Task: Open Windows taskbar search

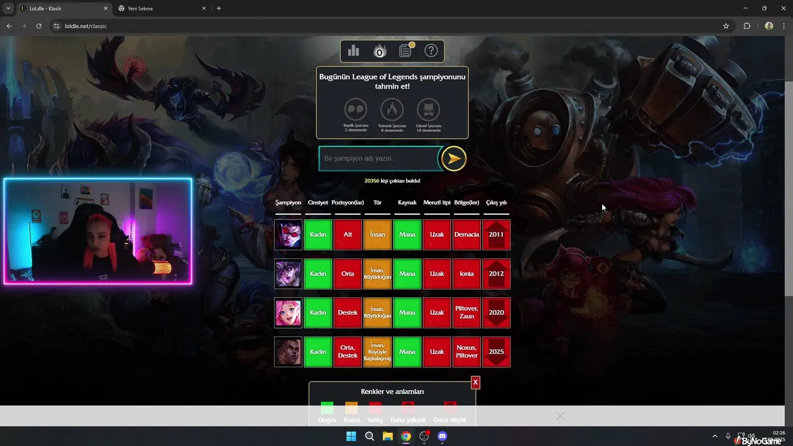Action: (x=369, y=436)
